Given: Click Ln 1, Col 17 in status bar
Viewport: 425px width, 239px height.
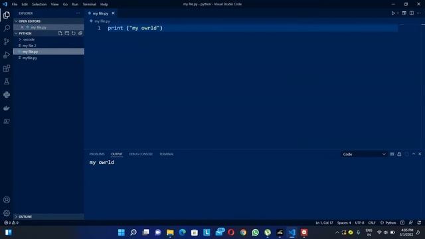Looking at the screenshot, I should pyautogui.click(x=324, y=222).
